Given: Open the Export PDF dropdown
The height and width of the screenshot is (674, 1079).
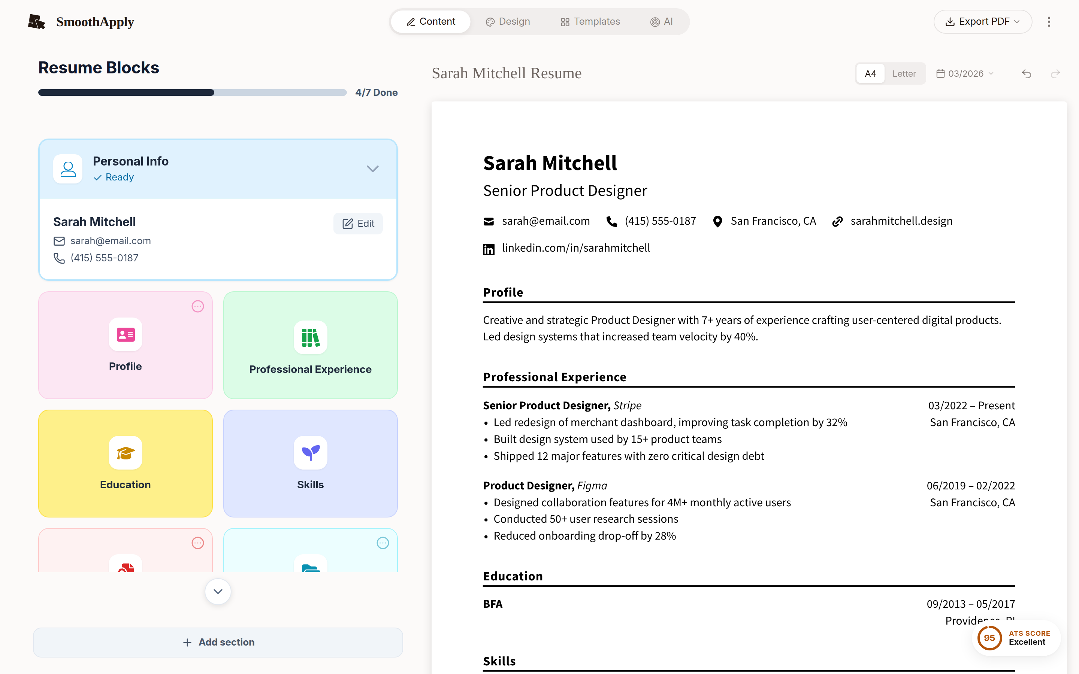Looking at the screenshot, I should 983,21.
